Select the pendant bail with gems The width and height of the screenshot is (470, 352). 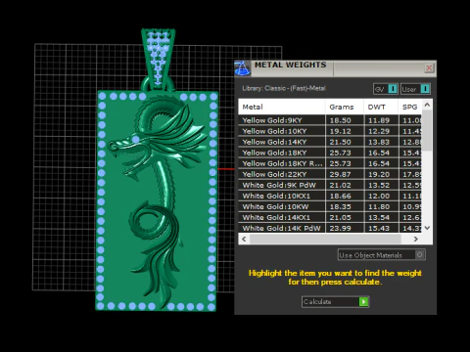tap(159, 59)
